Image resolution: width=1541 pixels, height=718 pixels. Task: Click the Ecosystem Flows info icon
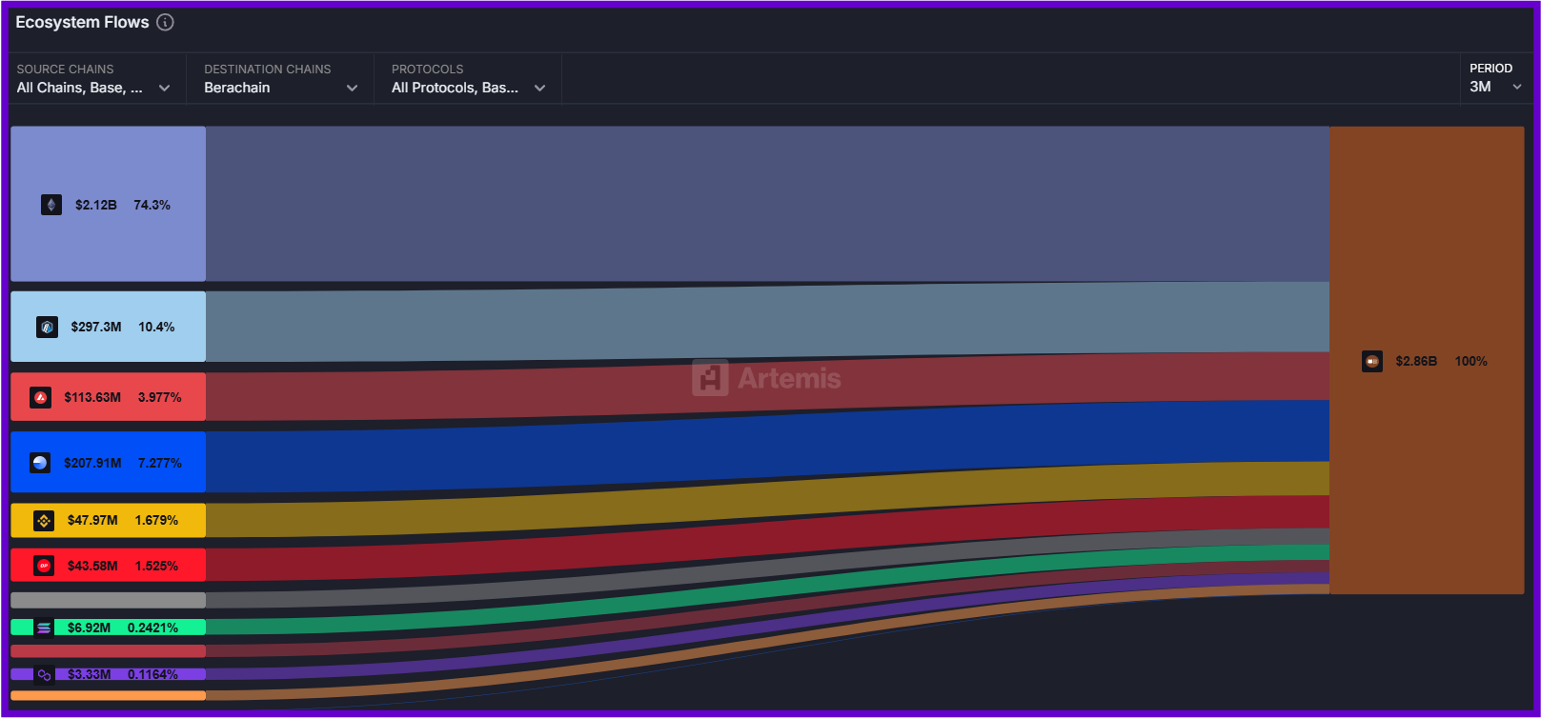coord(165,22)
